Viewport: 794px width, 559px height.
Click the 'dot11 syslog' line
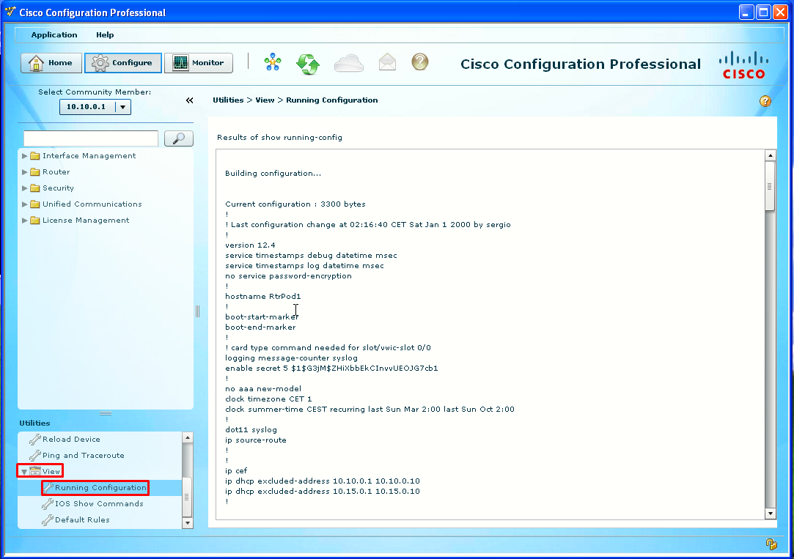coord(251,430)
